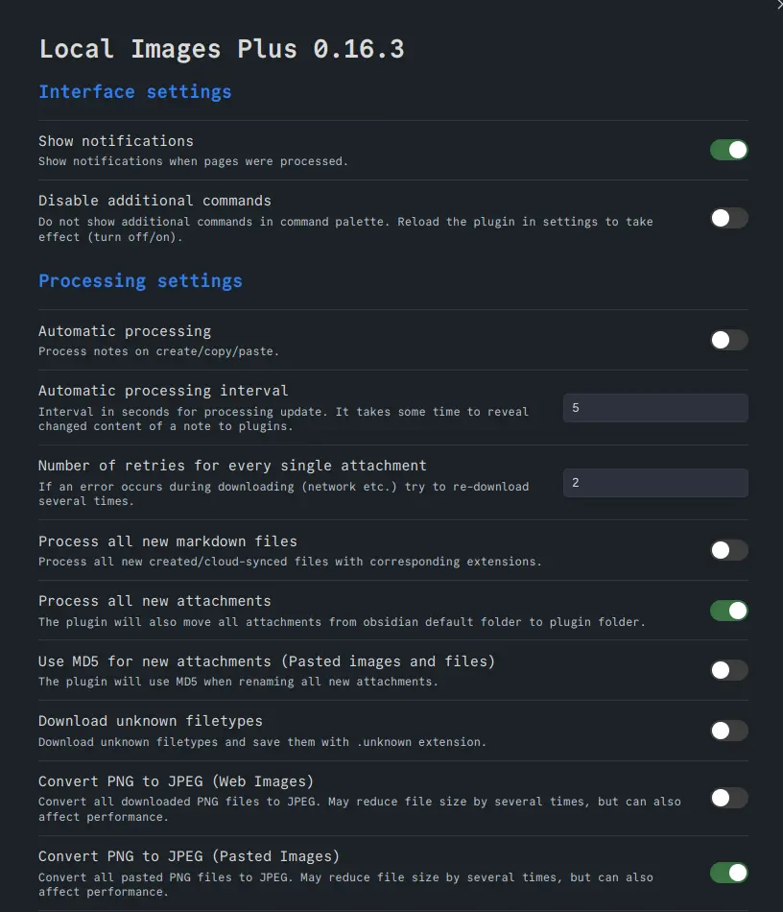Click the Number of retries setting name
The width and height of the screenshot is (783, 912).
pyautogui.click(x=232, y=466)
